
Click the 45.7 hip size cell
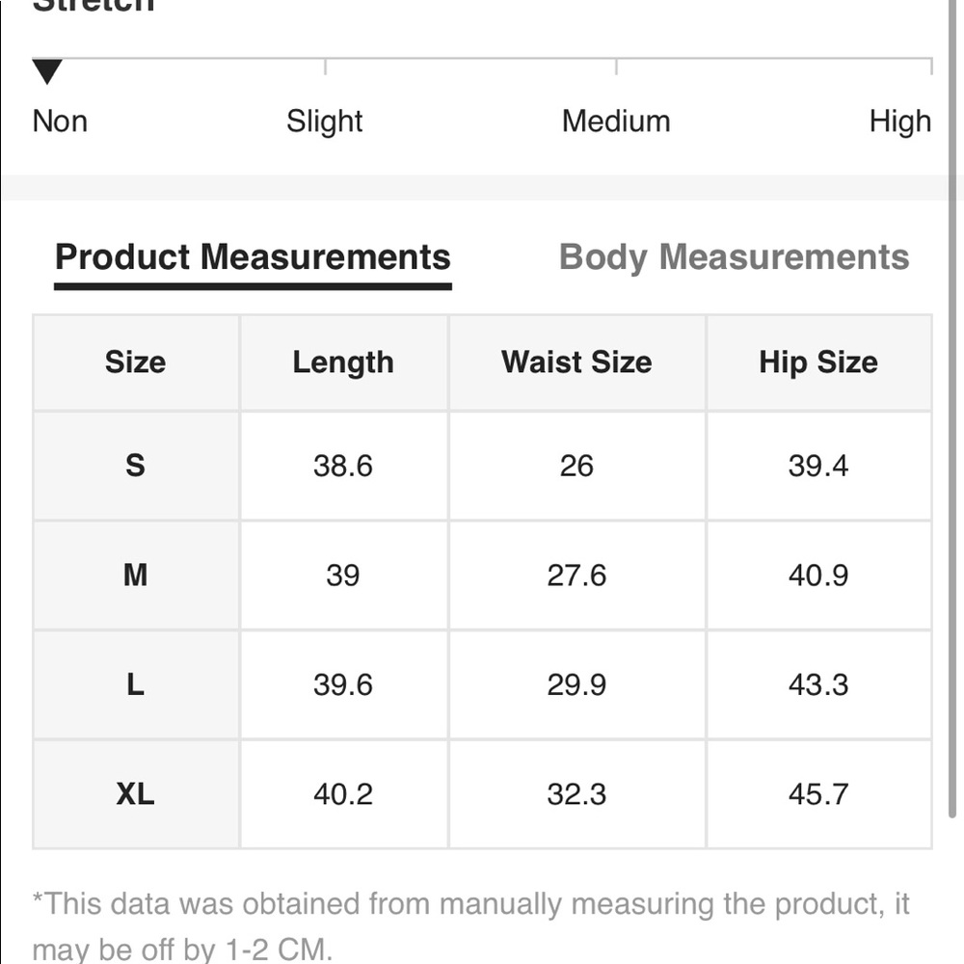(x=818, y=794)
